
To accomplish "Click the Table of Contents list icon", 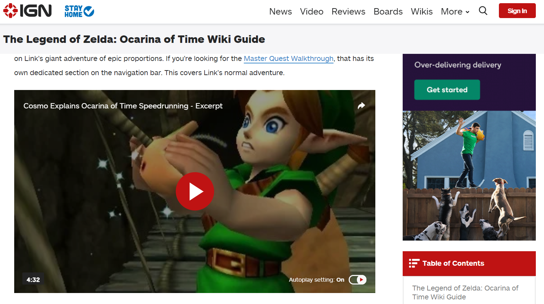I will pyautogui.click(x=414, y=263).
